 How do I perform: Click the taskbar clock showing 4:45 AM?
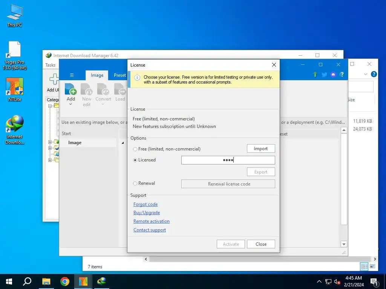tap(354, 281)
